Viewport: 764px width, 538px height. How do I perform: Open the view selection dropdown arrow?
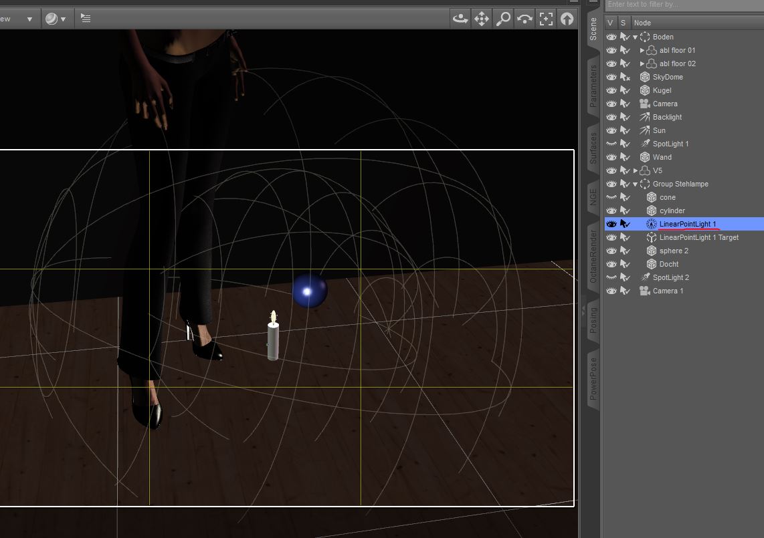tap(29, 19)
